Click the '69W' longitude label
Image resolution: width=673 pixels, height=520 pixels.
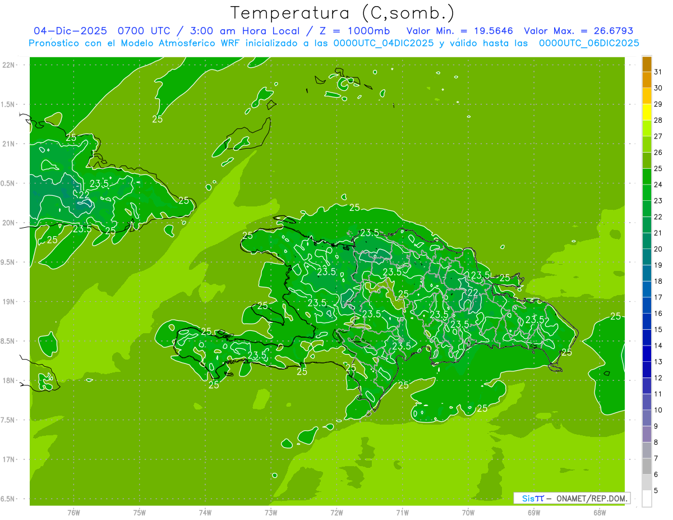(534, 513)
